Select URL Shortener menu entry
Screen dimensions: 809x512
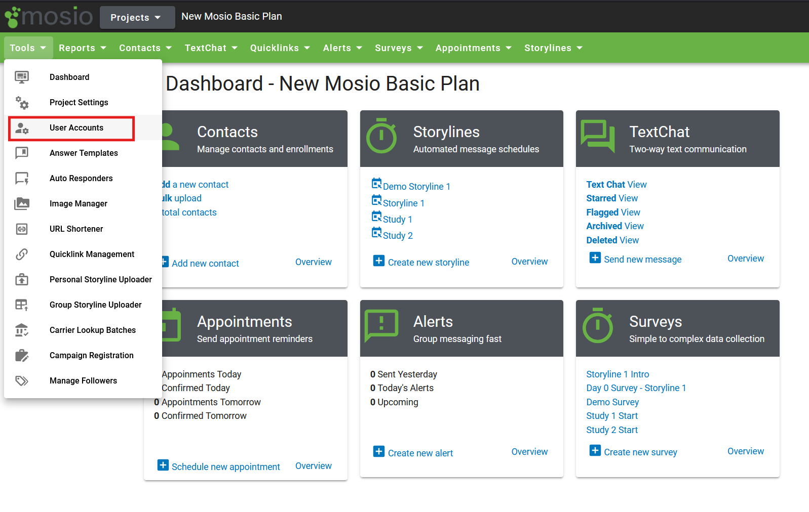[x=83, y=229]
